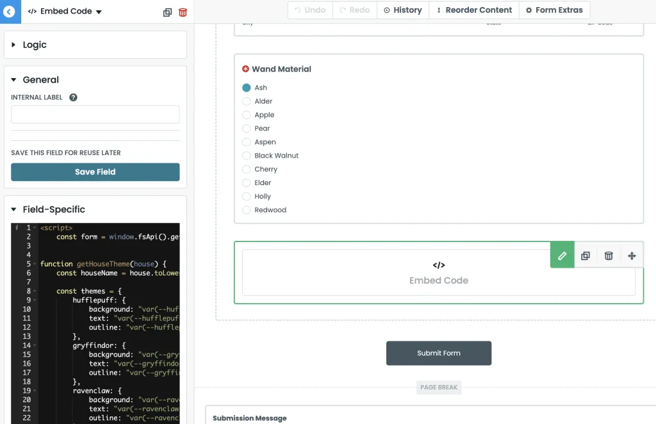
Task: Choose Black Walnut as wand material
Action: click(x=246, y=156)
